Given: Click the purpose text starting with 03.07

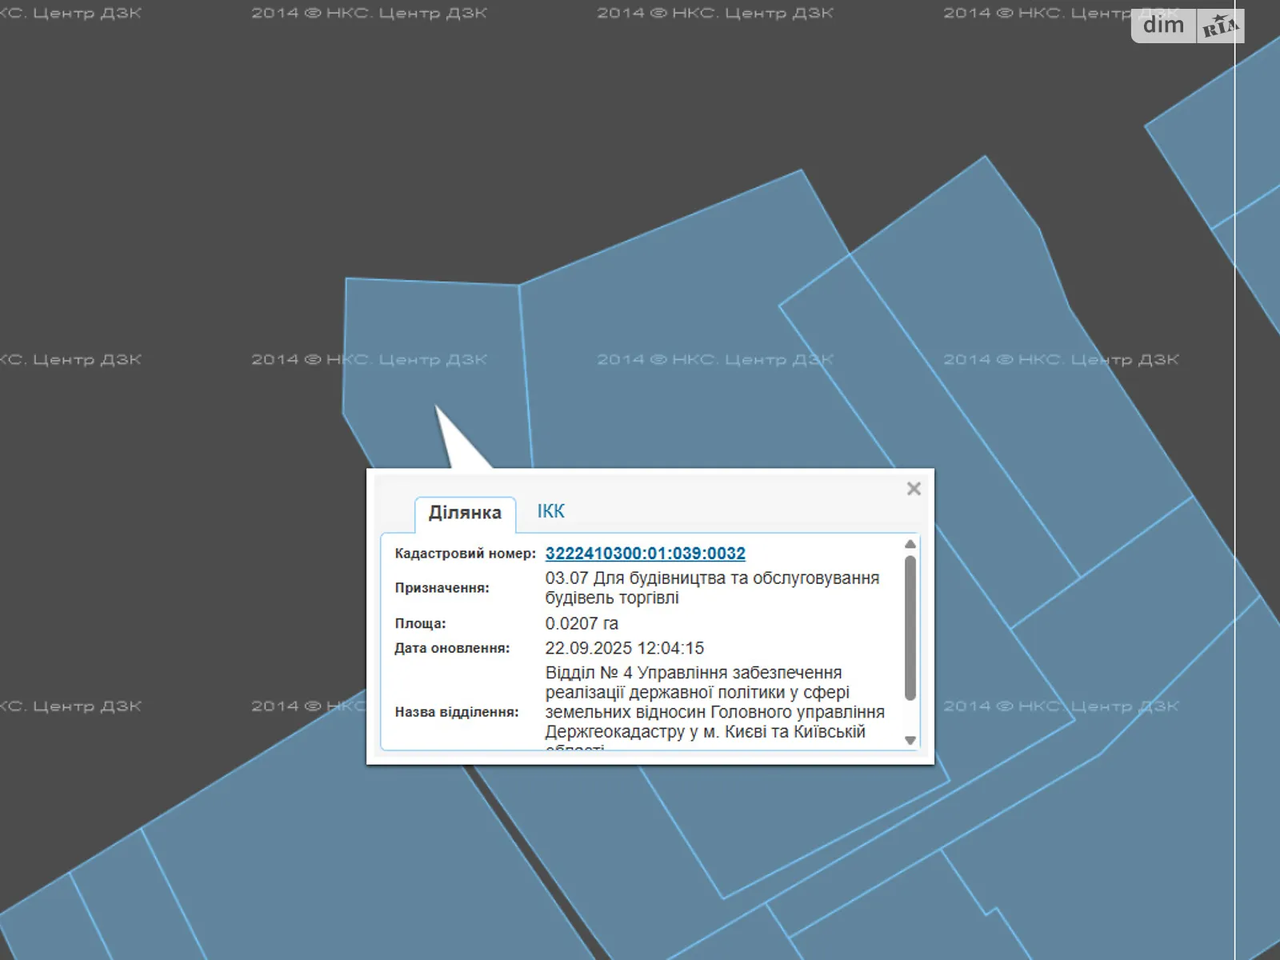Looking at the screenshot, I should click(711, 588).
